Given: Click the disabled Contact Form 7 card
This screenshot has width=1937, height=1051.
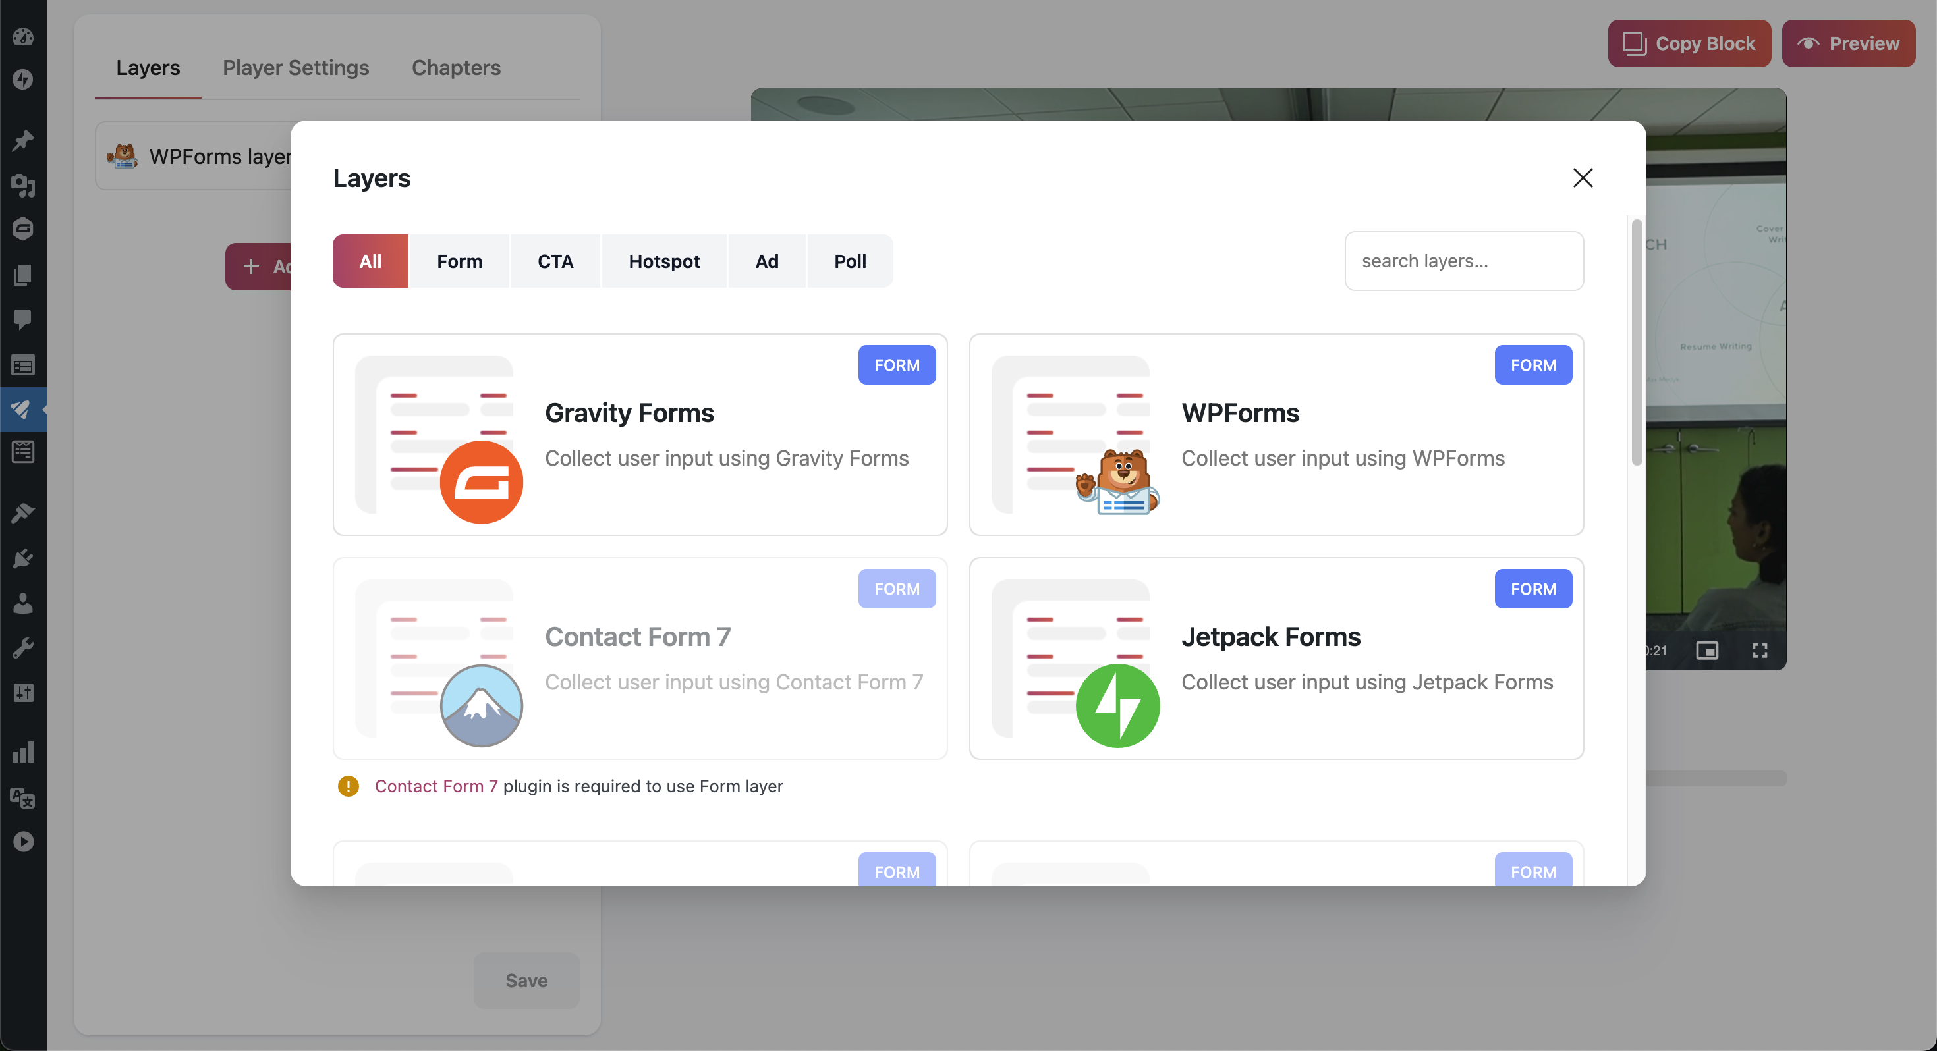Looking at the screenshot, I should [x=640, y=659].
